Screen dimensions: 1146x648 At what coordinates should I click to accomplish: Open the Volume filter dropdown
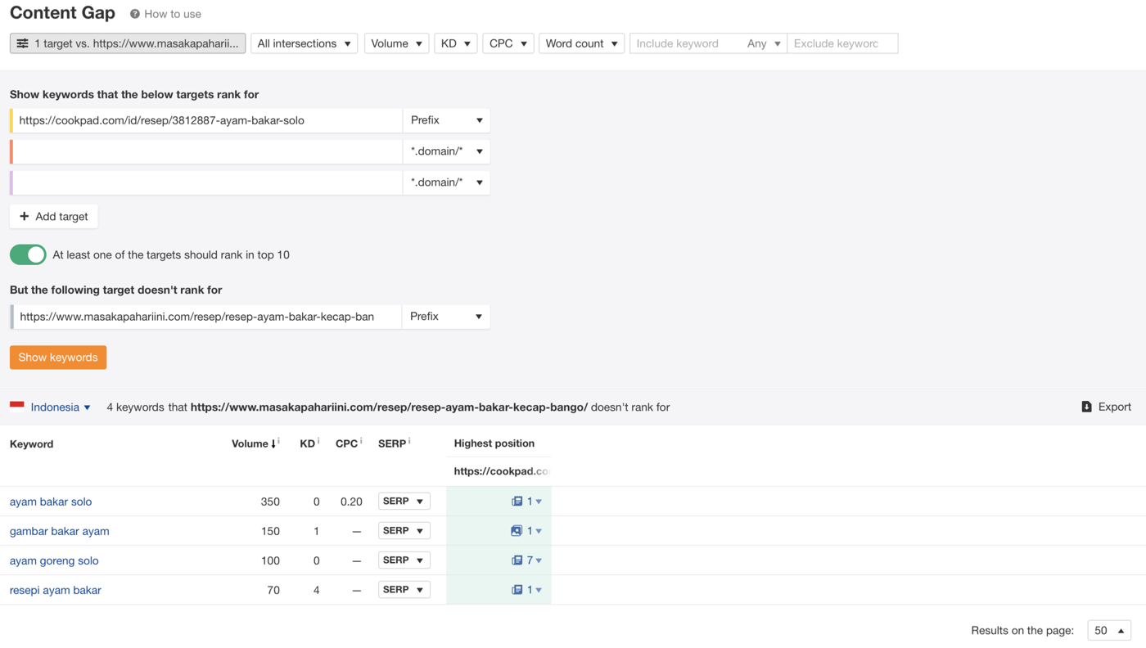[396, 43]
